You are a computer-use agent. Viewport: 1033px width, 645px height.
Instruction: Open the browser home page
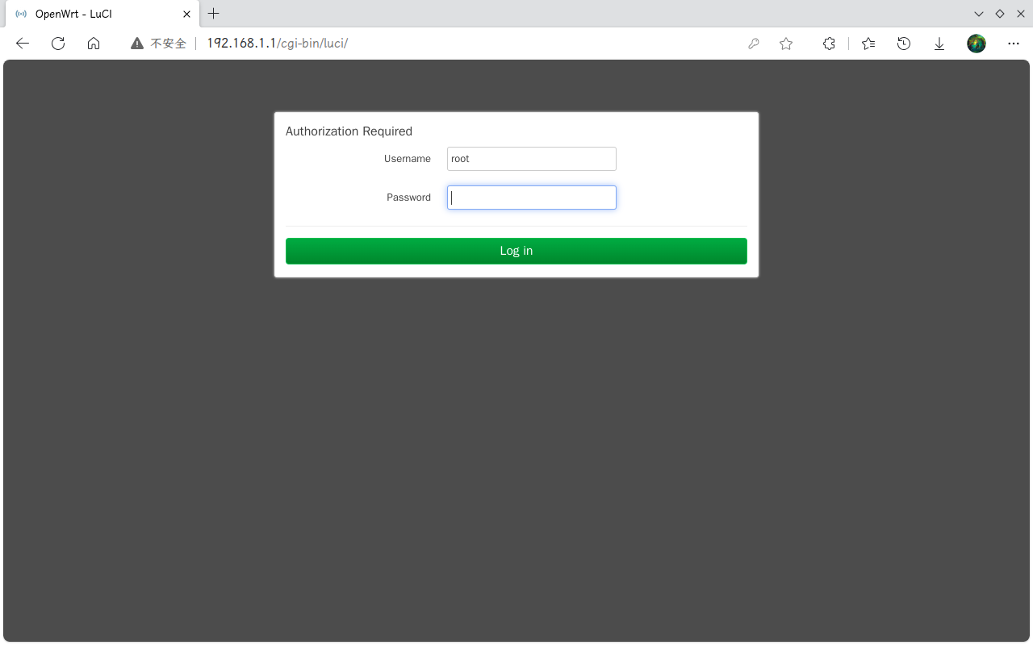pyautogui.click(x=94, y=44)
